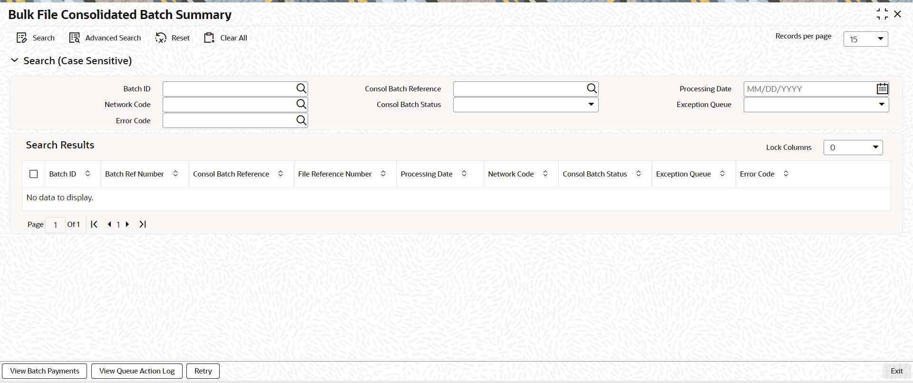913x383 pixels.
Task: Sort results by Error Code column
Action: point(786,174)
